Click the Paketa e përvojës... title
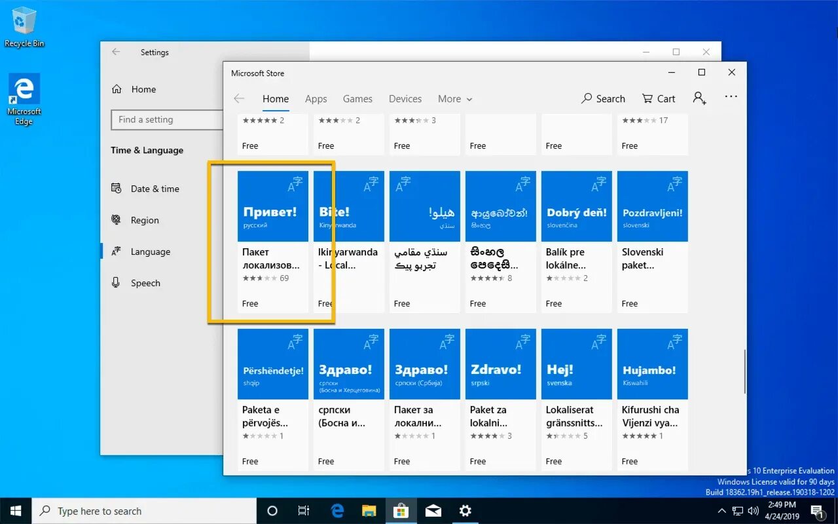This screenshot has height=524, width=838. point(265,417)
